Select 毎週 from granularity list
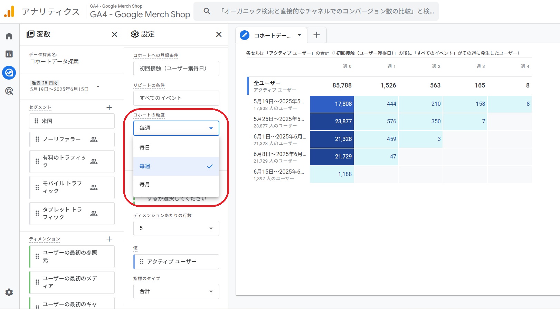560x309 pixels. pyautogui.click(x=176, y=166)
